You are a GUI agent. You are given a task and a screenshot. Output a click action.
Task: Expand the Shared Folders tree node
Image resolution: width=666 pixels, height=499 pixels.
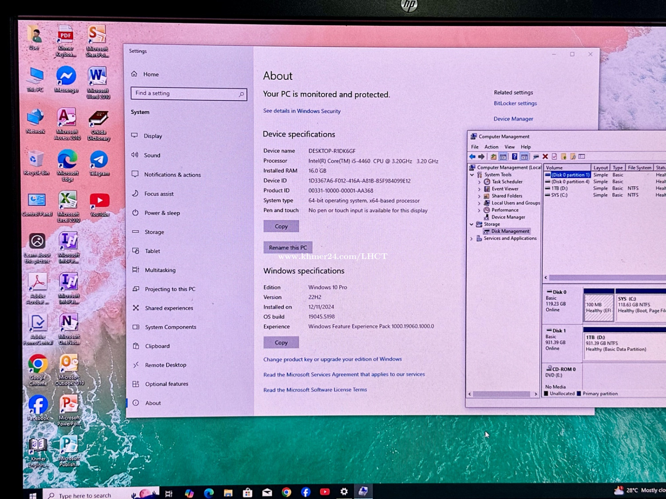coord(479,196)
